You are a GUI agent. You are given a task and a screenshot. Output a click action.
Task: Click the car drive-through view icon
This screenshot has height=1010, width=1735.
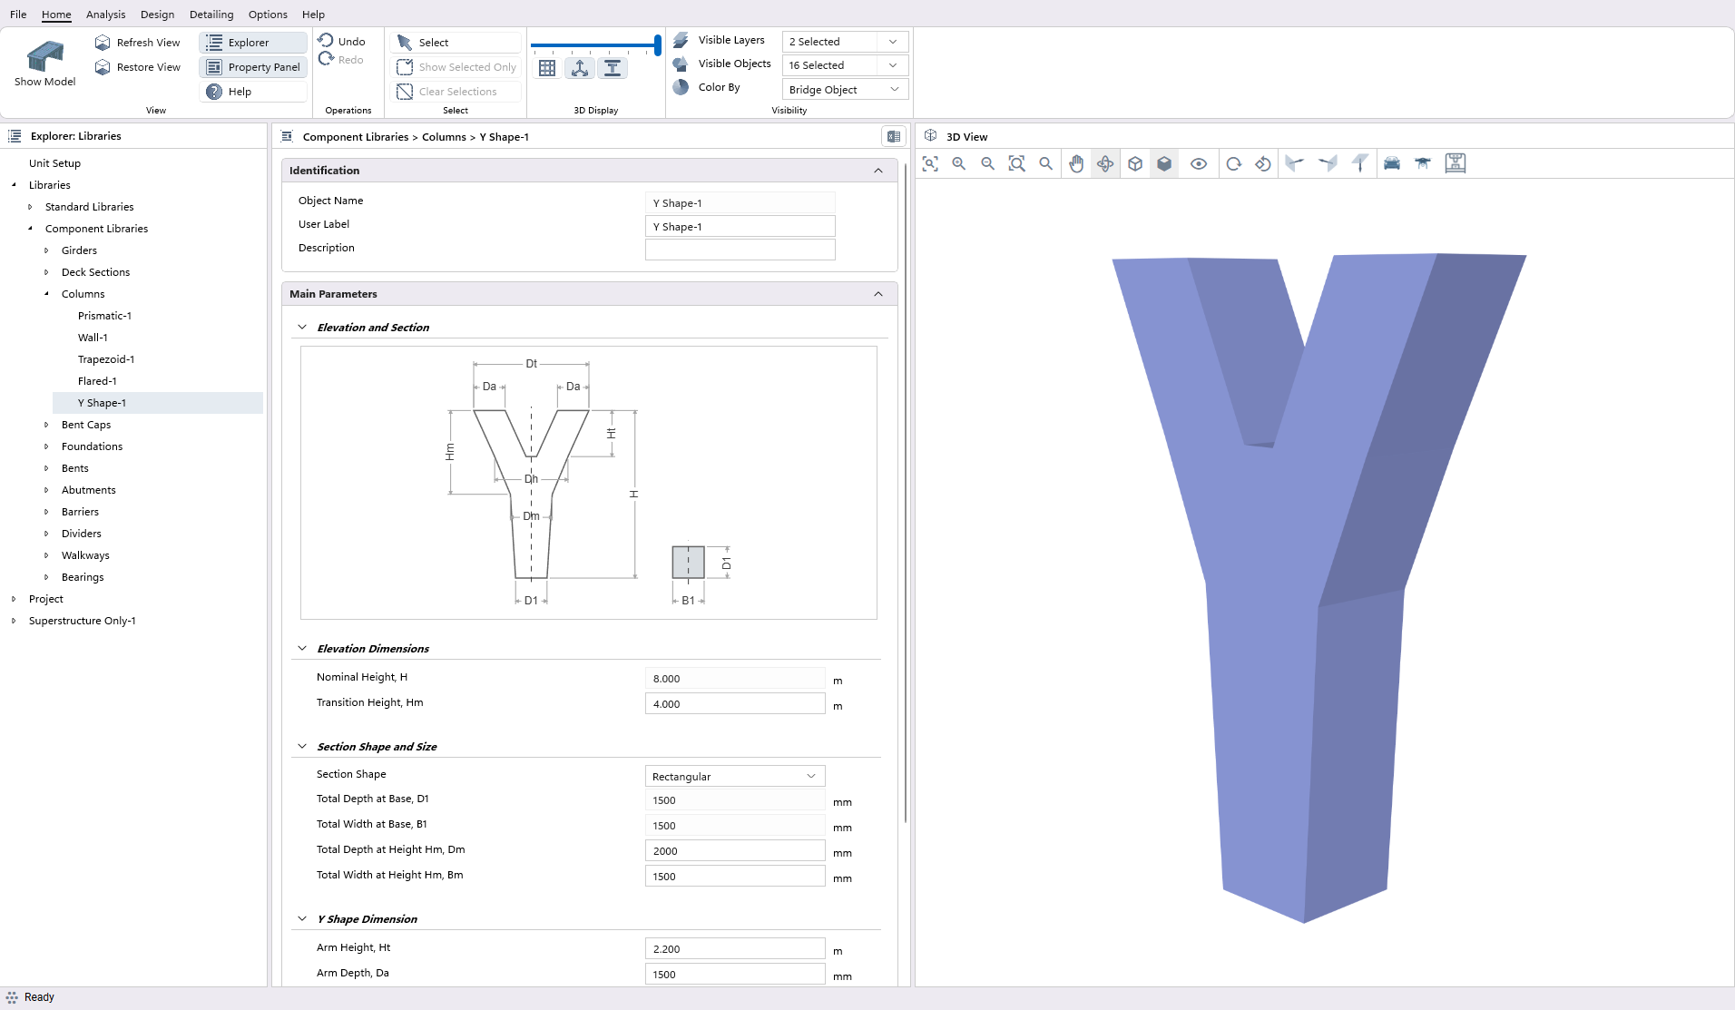click(x=1392, y=164)
